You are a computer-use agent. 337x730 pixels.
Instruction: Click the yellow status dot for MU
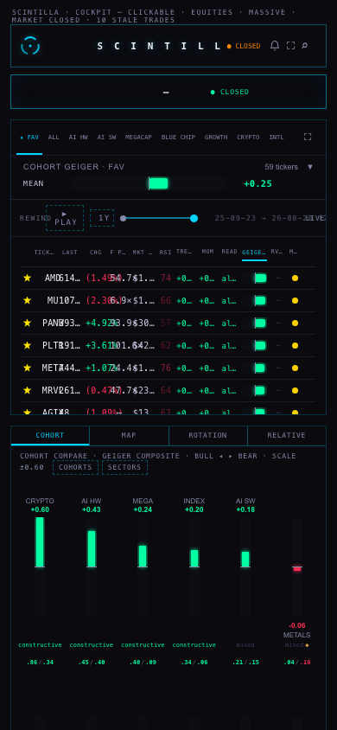(295, 300)
